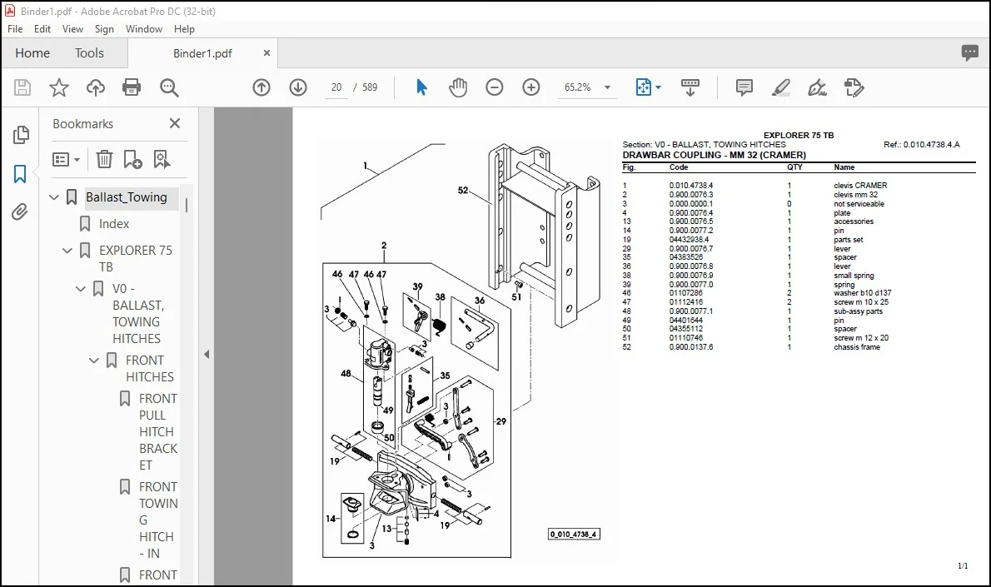
Task: Click part code 0.900.0076.3
Action: [691, 195]
